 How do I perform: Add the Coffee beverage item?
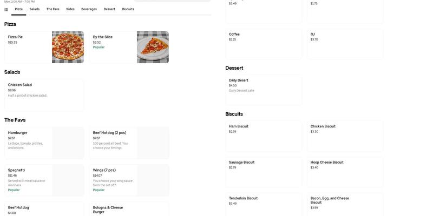[x=264, y=44]
